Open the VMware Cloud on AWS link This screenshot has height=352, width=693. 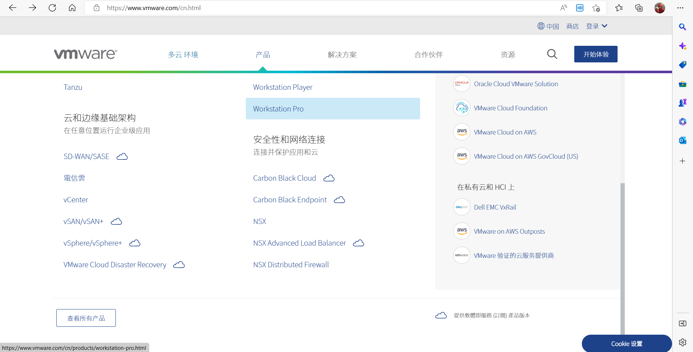click(505, 132)
